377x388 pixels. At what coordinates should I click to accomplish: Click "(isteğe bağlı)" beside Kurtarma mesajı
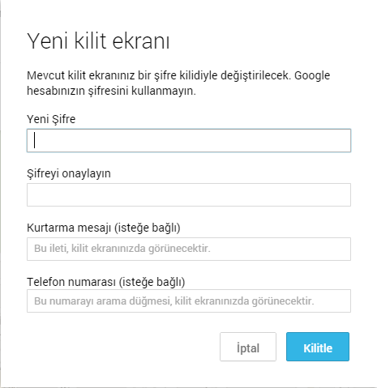[147, 228]
